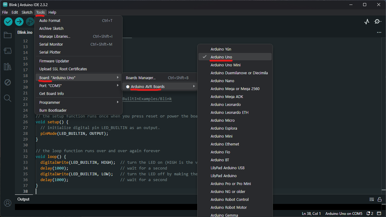Select Arduino Robot Control board
The height and width of the screenshot is (217, 386).
235,199
